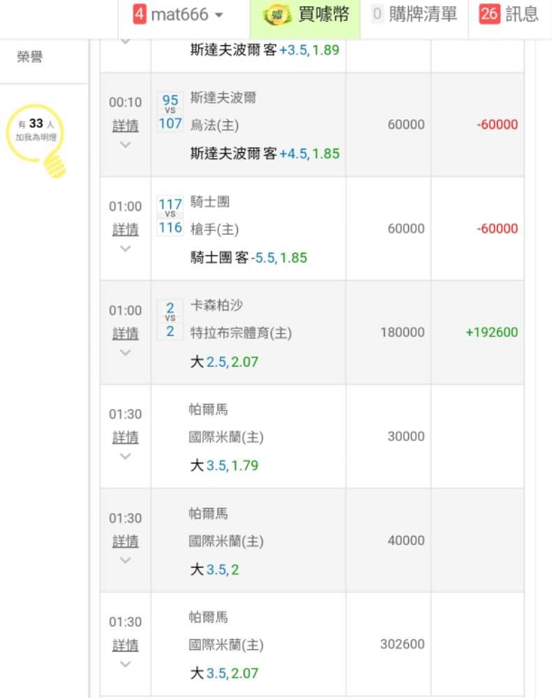Expand chevron for 帕爾馬 bet with odds 1.79

point(126,456)
